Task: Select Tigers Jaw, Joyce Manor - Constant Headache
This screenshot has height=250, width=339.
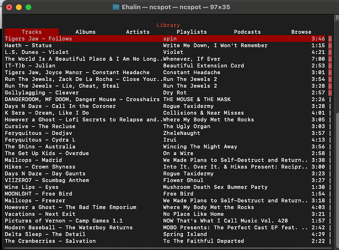Action: [164, 72]
